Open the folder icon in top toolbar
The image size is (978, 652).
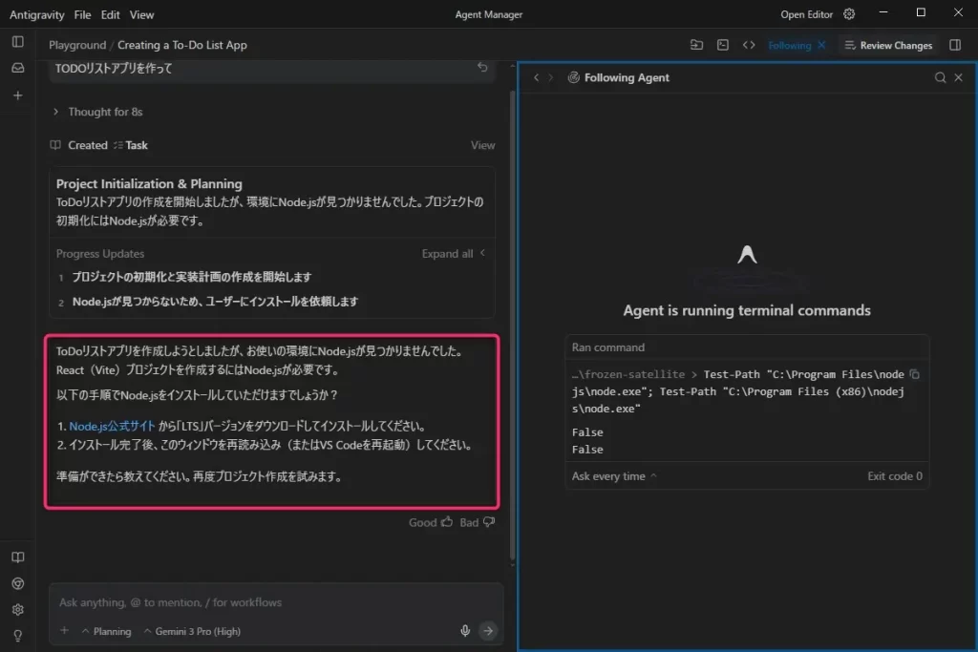point(696,45)
